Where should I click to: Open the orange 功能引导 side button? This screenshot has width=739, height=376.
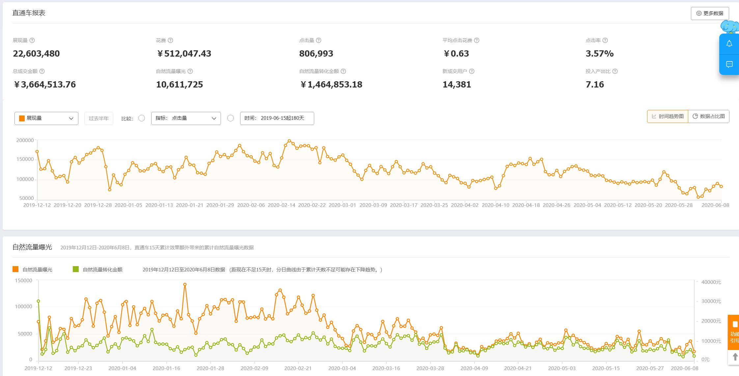[x=734, y=332]
